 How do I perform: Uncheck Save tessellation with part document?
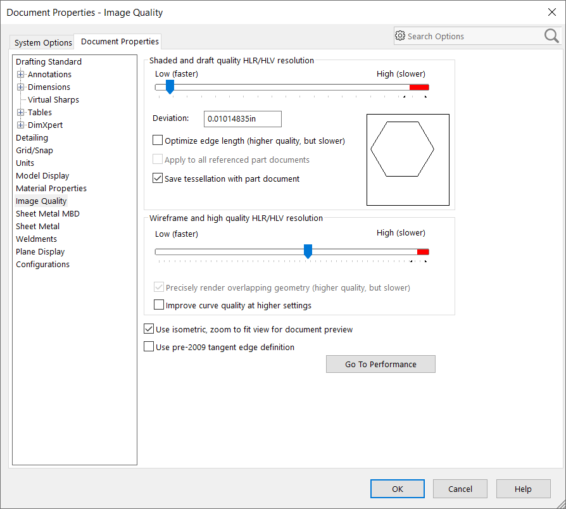tap(158, 179)
